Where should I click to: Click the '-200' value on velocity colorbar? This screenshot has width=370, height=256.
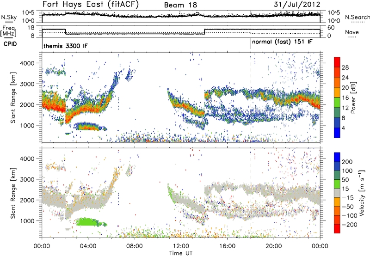click(349, 225)
